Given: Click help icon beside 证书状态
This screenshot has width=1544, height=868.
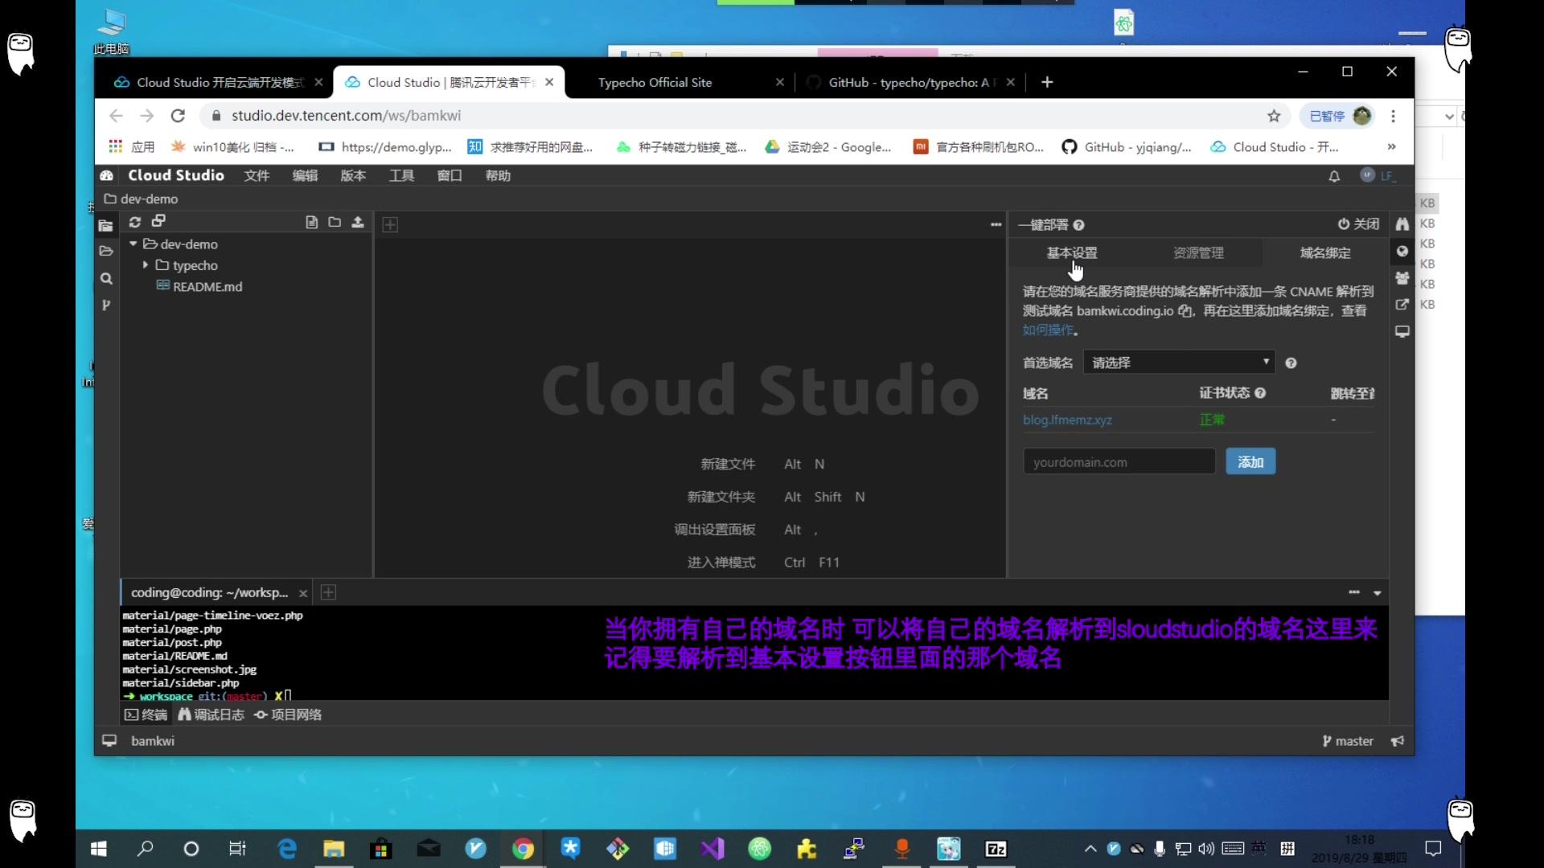Looking at the screenshot, I should coord(1260,393).
